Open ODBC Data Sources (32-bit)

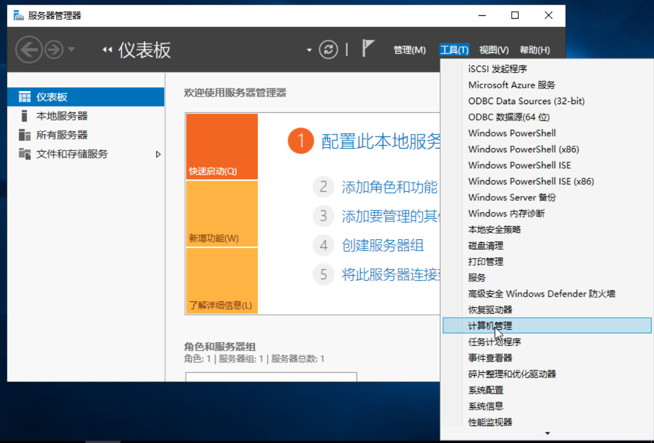tap(547, 101)
